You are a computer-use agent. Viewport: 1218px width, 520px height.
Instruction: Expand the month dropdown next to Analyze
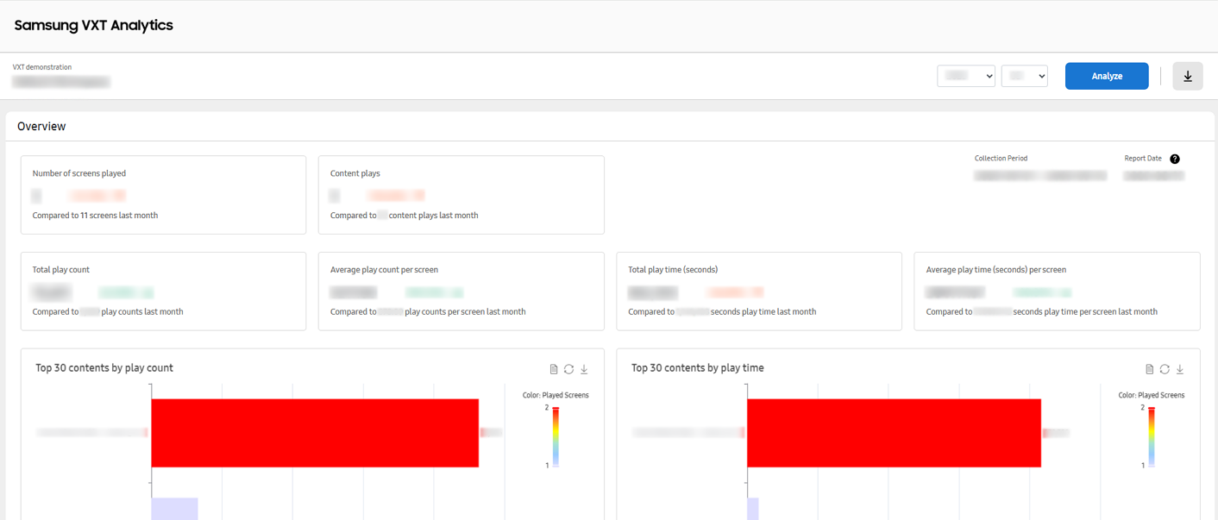[x=1024, y=76]
